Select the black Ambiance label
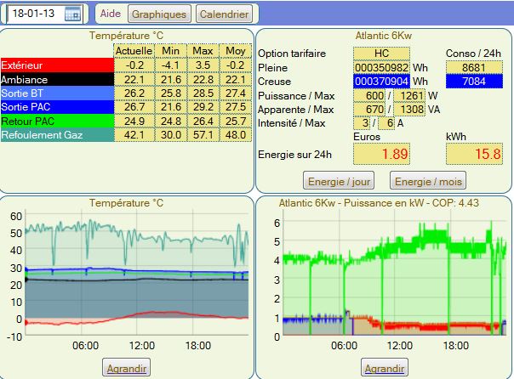This screenshot has height=379, width=514. coord(56,79)
